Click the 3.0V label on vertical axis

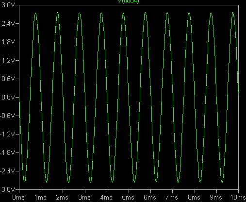tap(8, 5)
